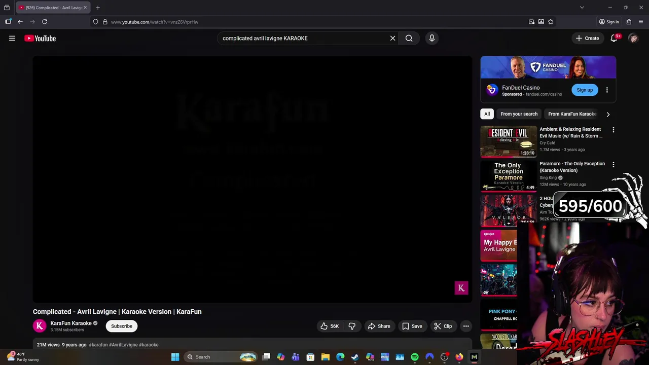Save video to a playlist
Viewport: 649px width, 365px height.
pyautogui.click(x=412, y=326)
